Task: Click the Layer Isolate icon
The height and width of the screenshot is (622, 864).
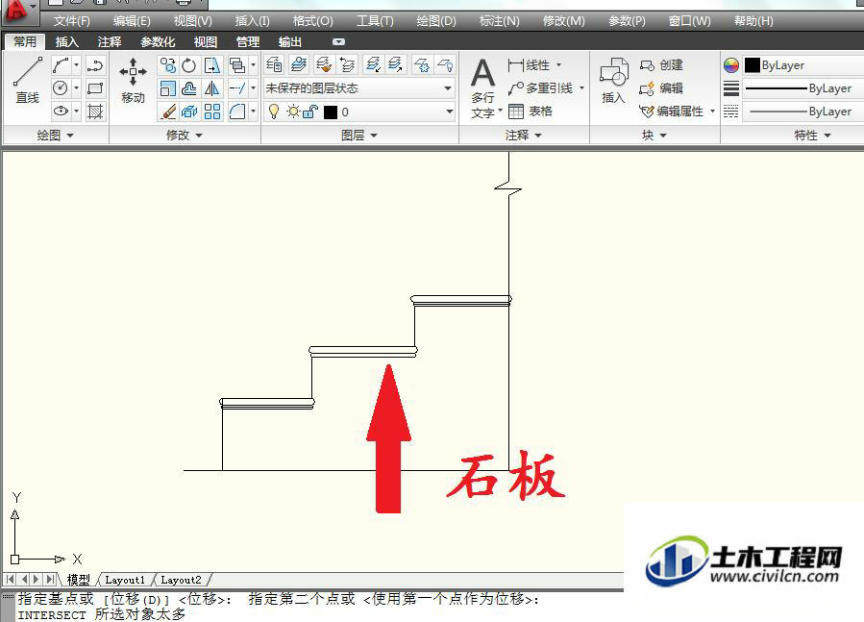Action: [374, 64]
